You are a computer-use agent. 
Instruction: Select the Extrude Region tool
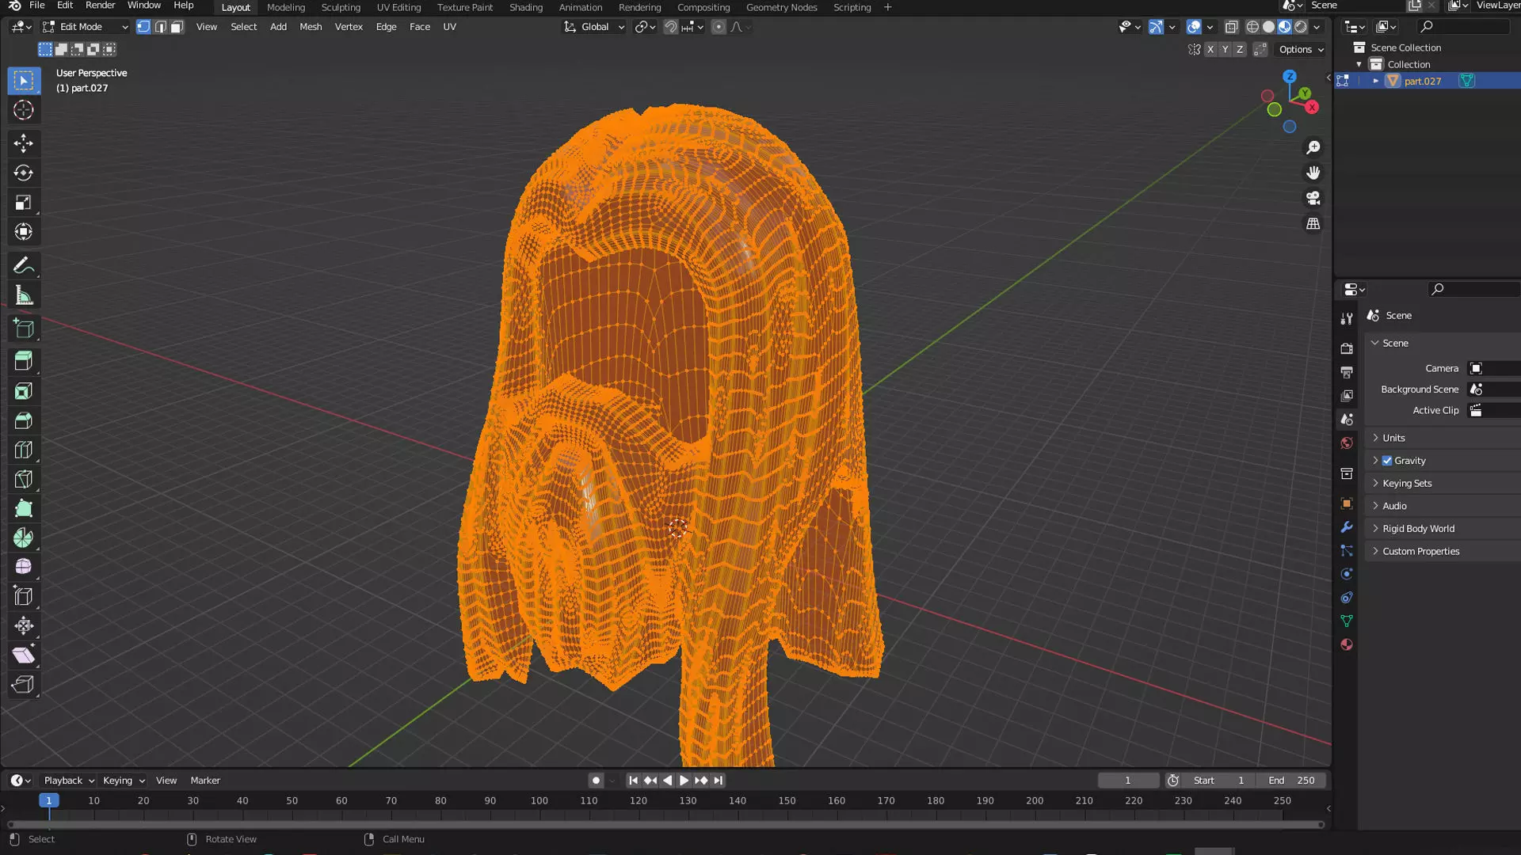[x=24, y=361]
